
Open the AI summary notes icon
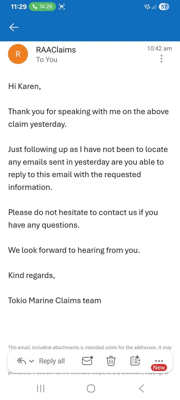pyautogui.click(x=135, y=360)
